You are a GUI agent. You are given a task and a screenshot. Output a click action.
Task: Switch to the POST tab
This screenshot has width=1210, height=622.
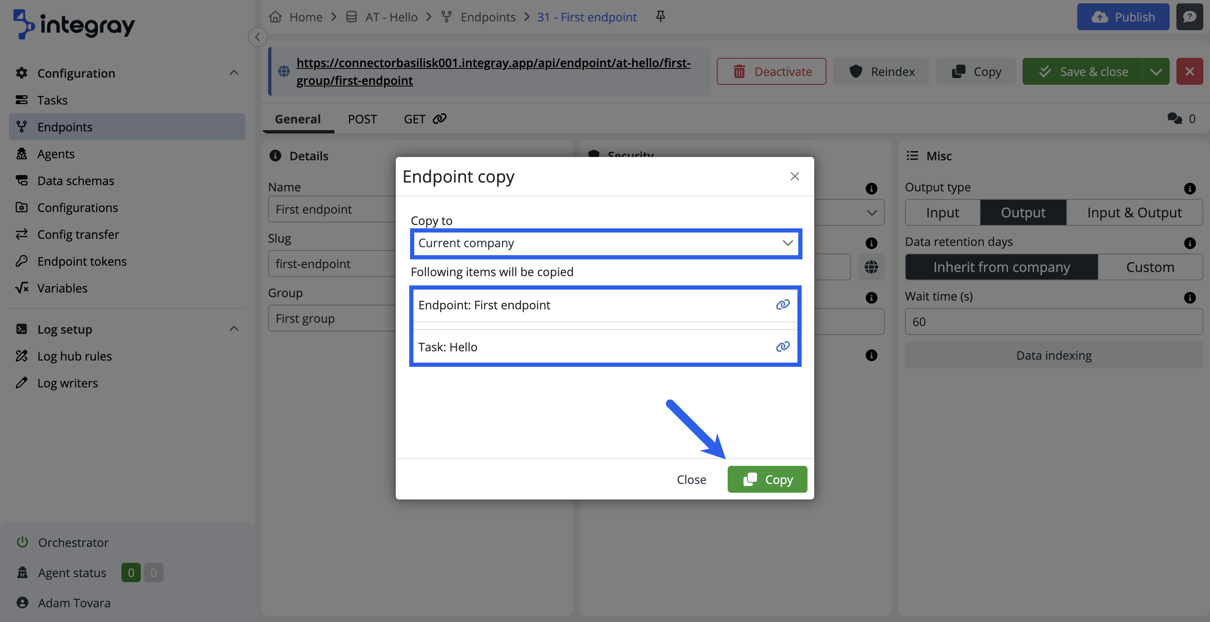362,119
